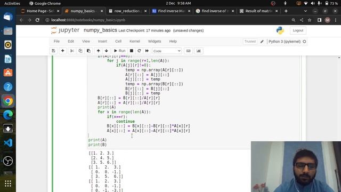Image resolution: width=341 pixels, height=192 pixels.
Task: Expand the tab search chevron
Action: click(x=305, y=11)
